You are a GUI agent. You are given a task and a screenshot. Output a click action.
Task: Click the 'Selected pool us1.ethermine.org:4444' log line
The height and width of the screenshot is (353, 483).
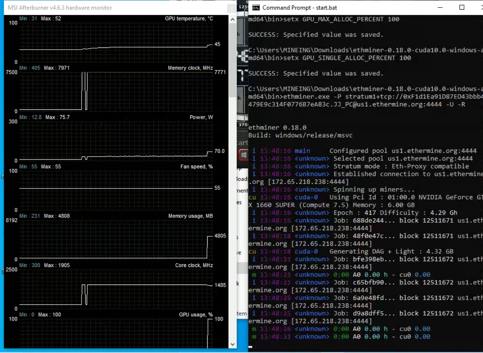coord(363,159)
